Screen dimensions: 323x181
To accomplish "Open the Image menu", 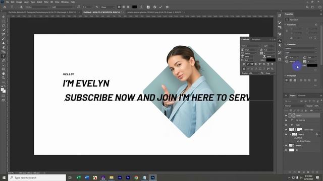I will point(19,2).
